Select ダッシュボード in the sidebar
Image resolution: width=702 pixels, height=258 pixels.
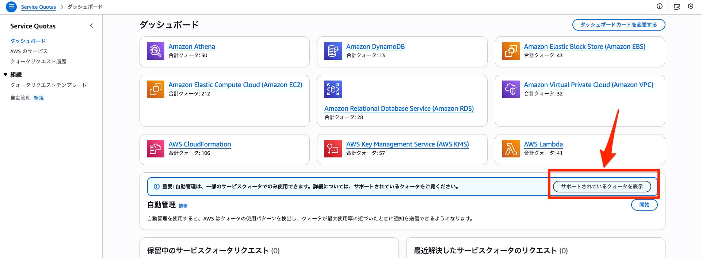tap(28, 41)
